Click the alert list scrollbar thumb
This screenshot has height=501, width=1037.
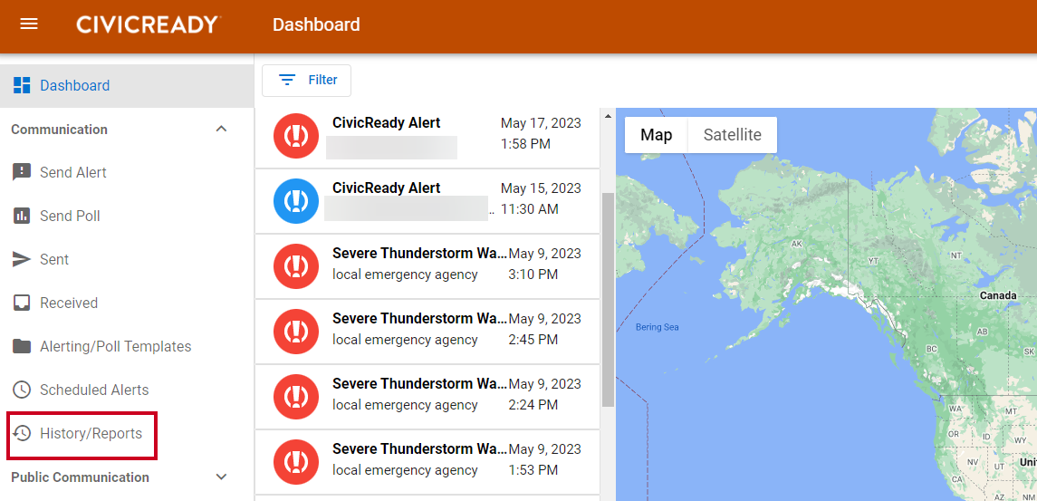point(608,300)
